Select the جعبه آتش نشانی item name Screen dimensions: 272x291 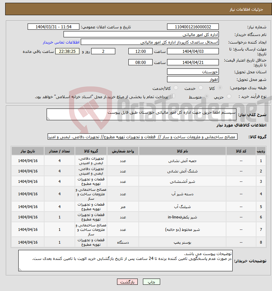[182, 161]
